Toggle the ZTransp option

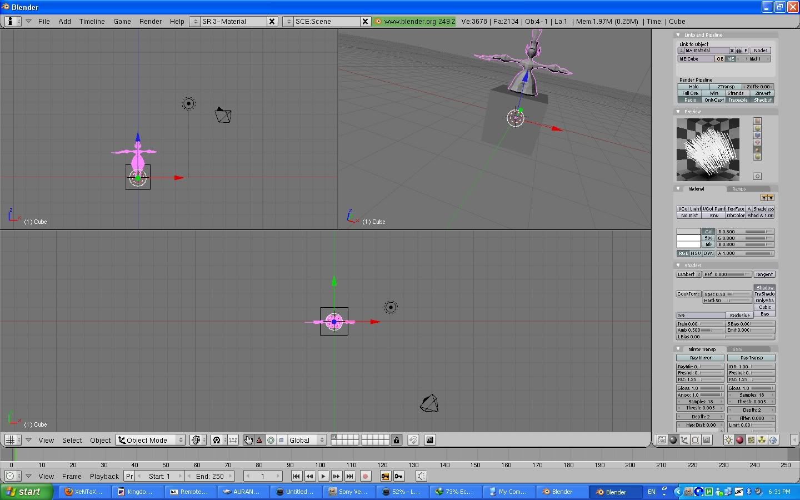pos(726,87)
